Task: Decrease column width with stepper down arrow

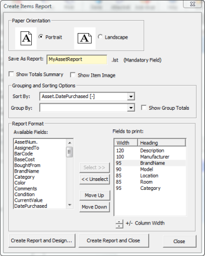Action: 119,226
